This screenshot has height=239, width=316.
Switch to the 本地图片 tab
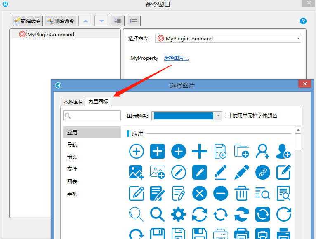(x=73, y=102)
